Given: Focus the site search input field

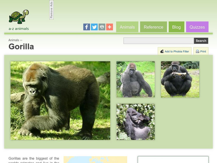Looking at the screenshot, I should [x=159, y=41].
